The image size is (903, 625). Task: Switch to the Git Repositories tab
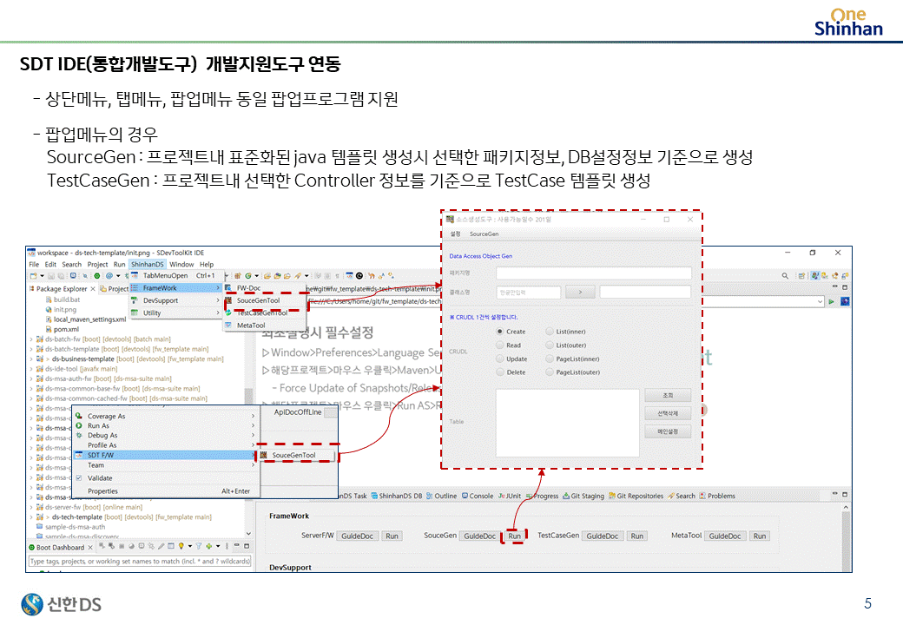point(636,496)
